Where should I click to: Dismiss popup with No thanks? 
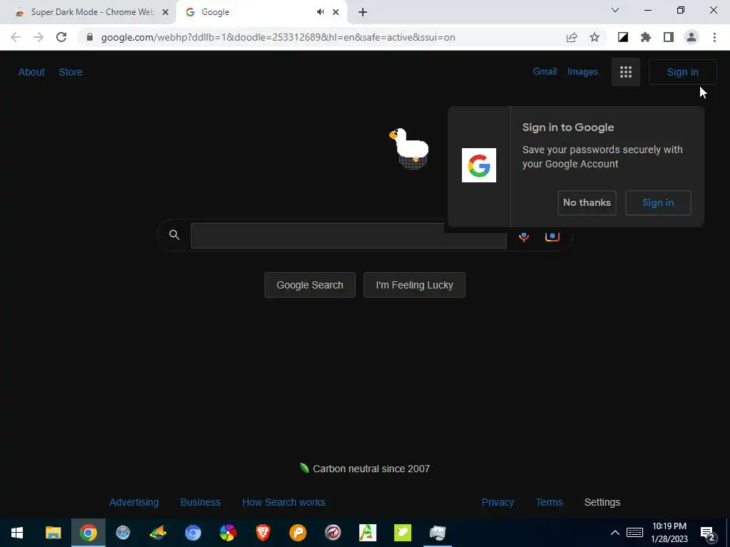click(587, 203)
